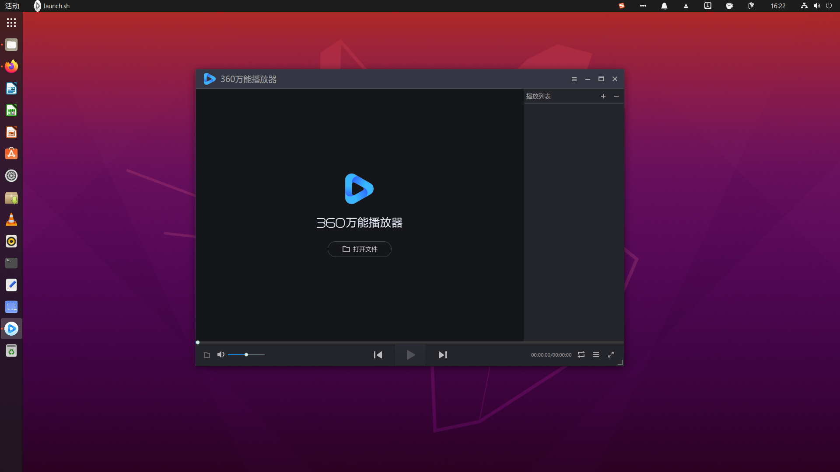
Task: Open system volume icon in top bar
Action: tap(816, 6)
